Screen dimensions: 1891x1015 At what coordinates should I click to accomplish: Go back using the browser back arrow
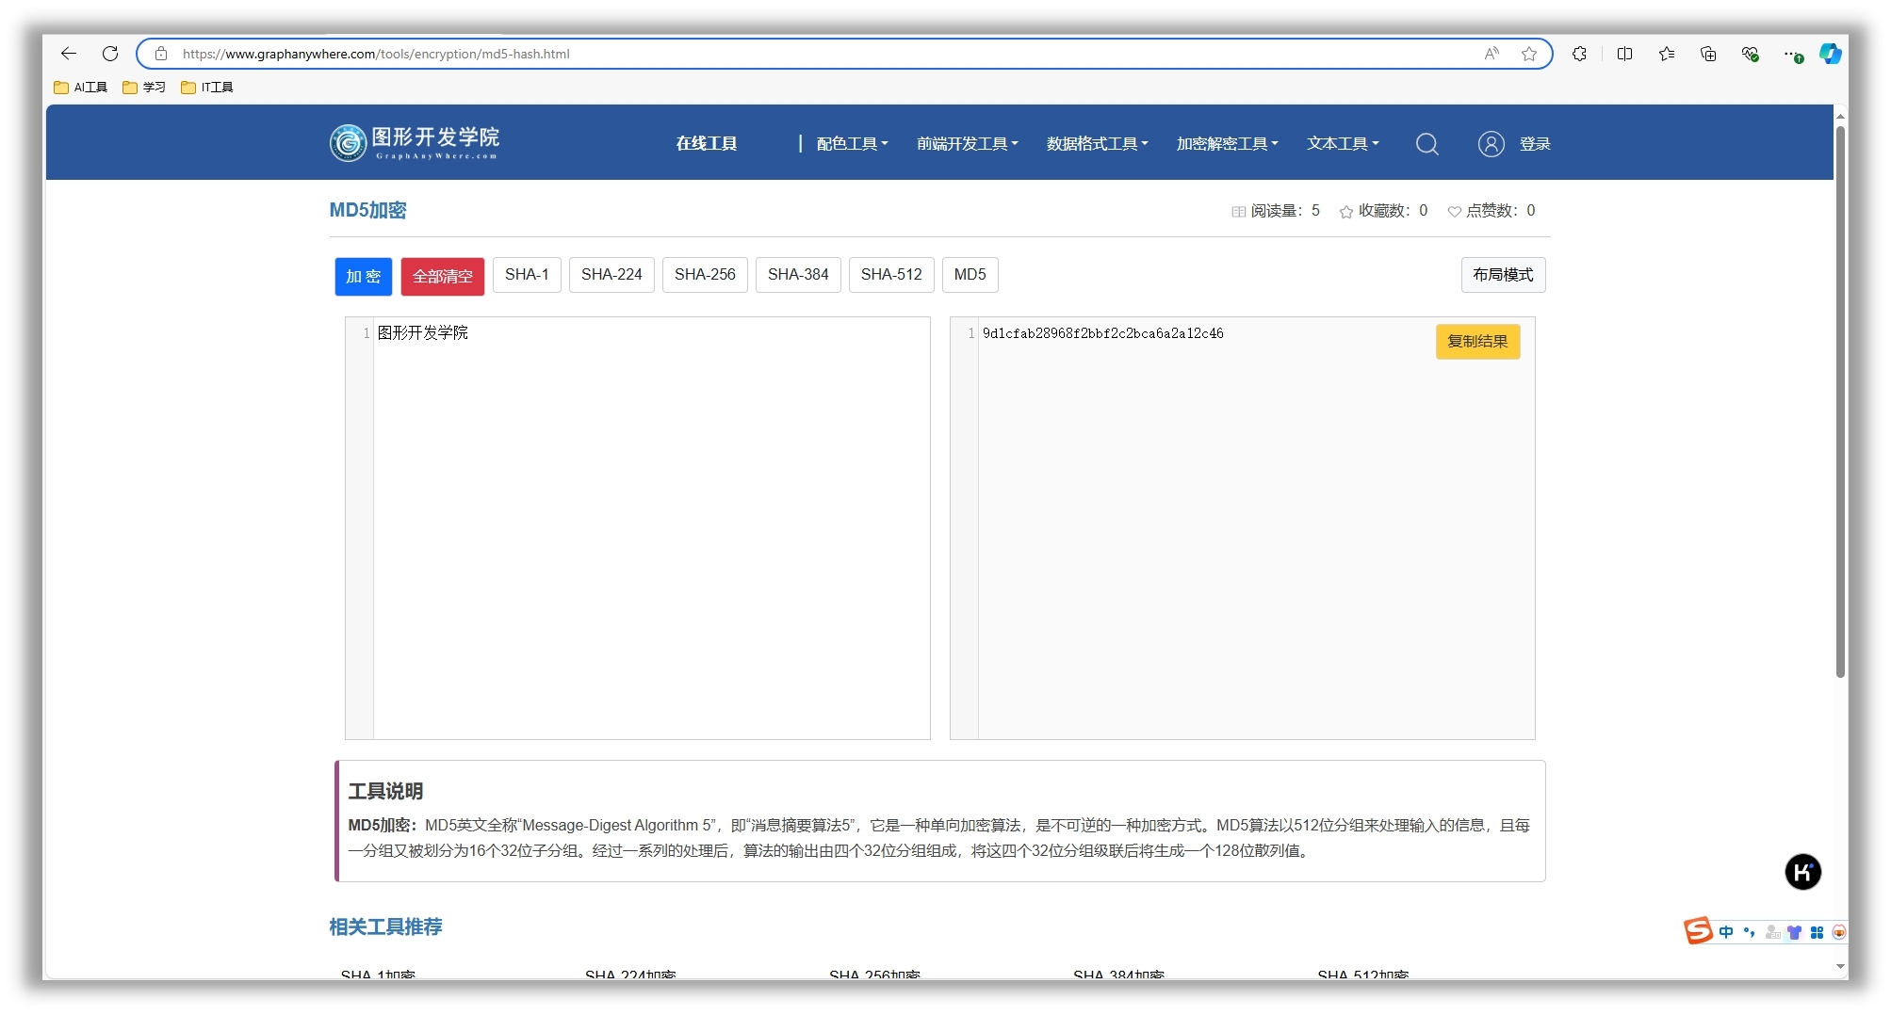click(x=68, y=54)
